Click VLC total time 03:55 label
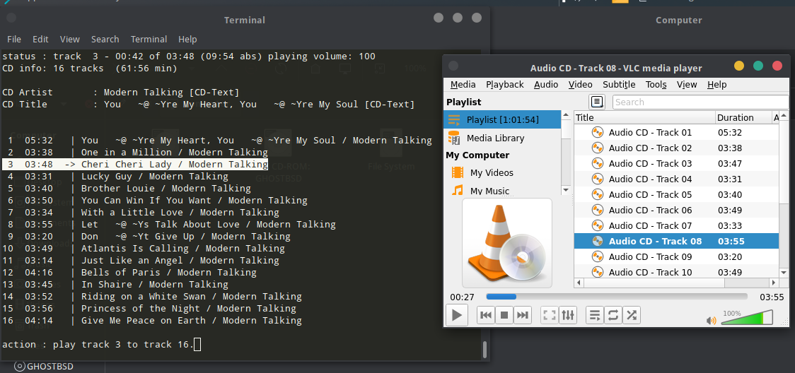 pyautogui.click(x=772, y=297)
